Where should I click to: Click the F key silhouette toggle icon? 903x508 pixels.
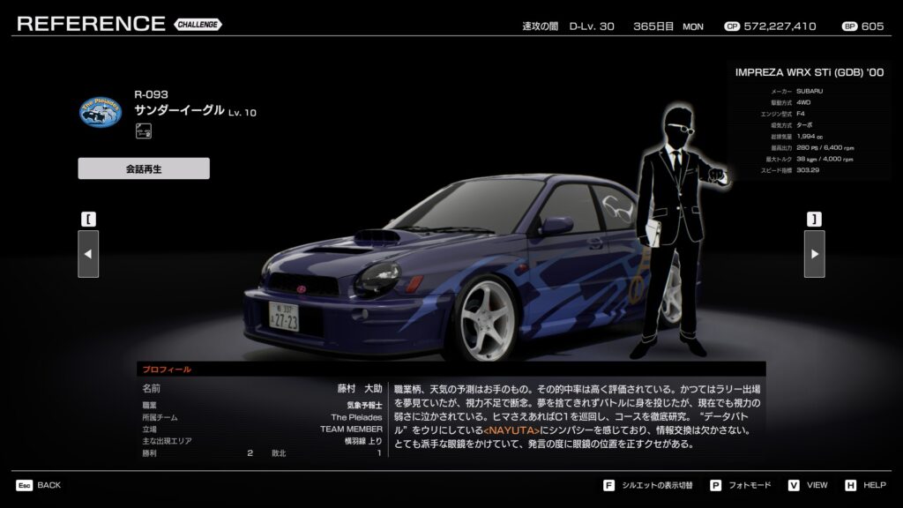coord(608,485)
